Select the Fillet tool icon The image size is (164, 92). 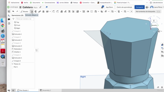(54, 11)
